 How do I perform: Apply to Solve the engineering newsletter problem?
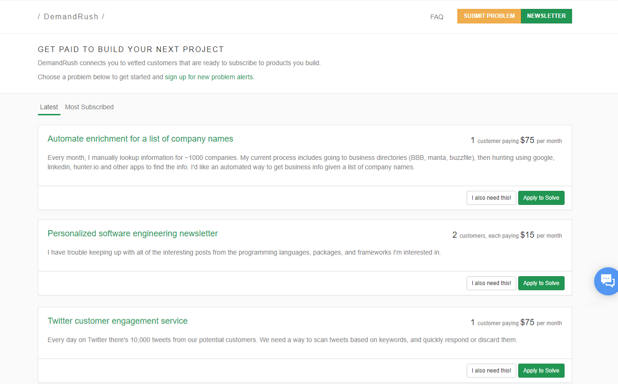(x=541, y=283)
